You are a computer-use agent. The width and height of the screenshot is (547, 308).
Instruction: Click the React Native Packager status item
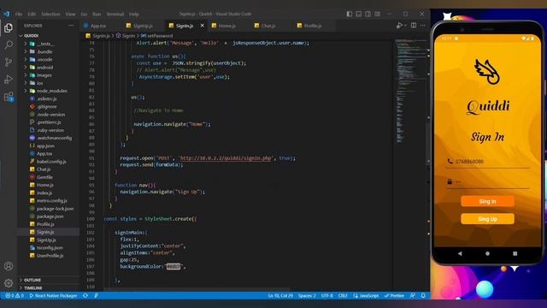53,296
